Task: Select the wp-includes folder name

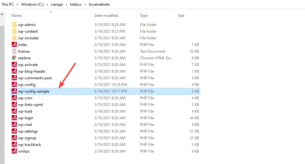Action: click(x=28, y=38)
